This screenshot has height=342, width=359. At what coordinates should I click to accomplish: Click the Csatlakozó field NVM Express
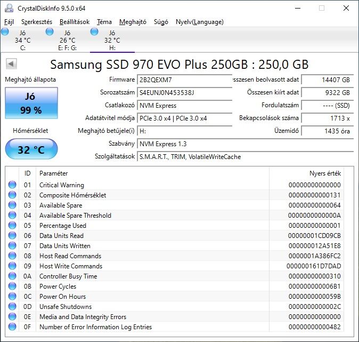(x=184, y=106)
